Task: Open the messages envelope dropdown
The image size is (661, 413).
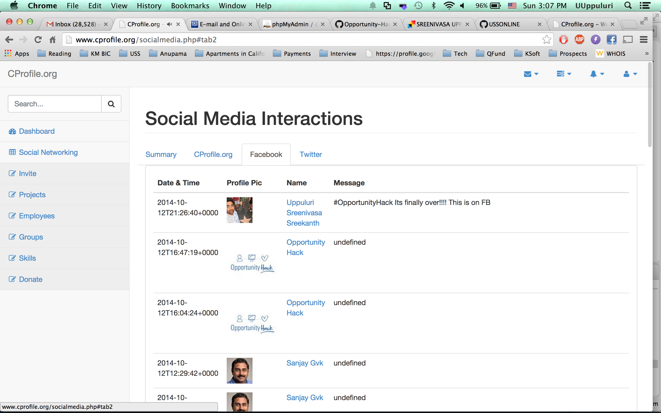Action: tap(531, 74)
